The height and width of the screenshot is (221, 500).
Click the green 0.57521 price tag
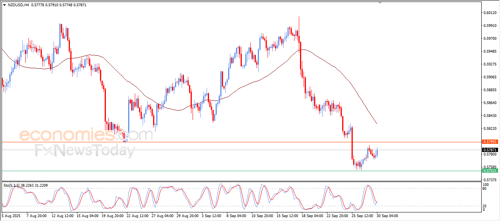[x=490, y=171]
